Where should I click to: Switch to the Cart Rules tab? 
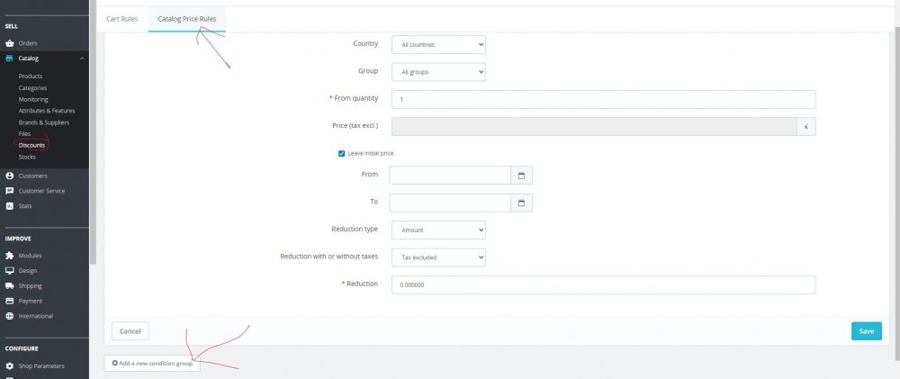coord(122,19)
